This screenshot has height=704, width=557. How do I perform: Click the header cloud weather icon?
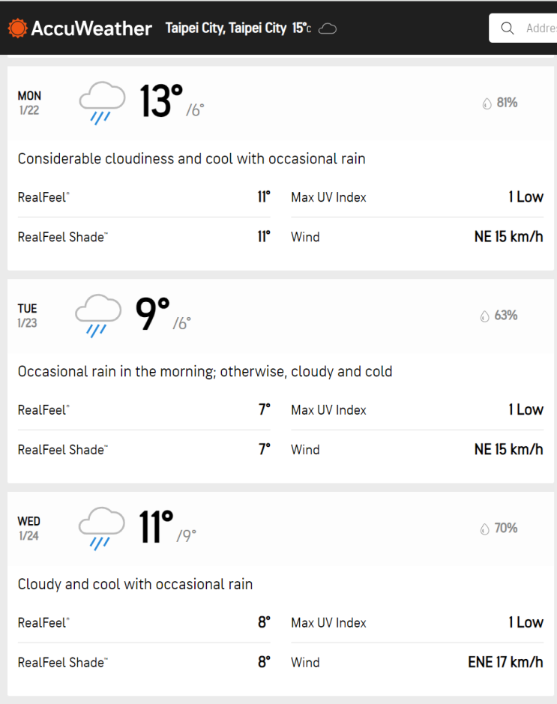point(328,28)
